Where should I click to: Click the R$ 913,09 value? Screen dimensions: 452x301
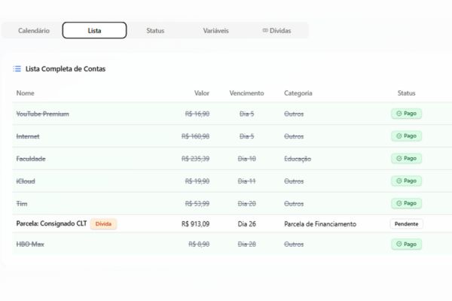(195, 223)
